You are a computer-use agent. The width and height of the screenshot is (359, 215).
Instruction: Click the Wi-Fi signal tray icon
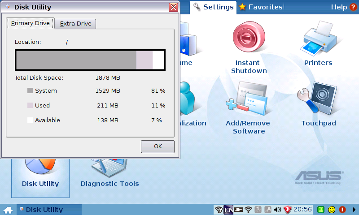(249, 210)
